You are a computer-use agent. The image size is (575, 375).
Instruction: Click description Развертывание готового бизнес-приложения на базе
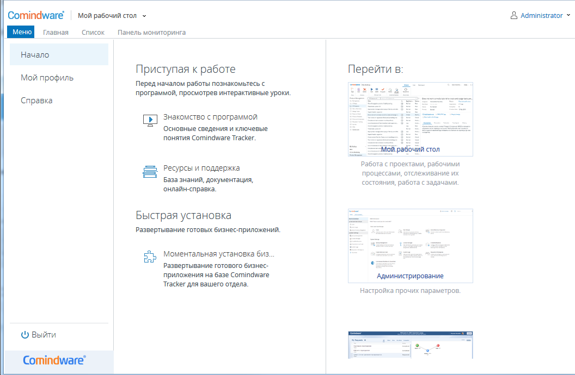216,275
